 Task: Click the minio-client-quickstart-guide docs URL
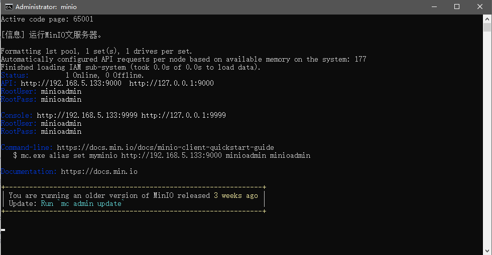click(165, 147)
